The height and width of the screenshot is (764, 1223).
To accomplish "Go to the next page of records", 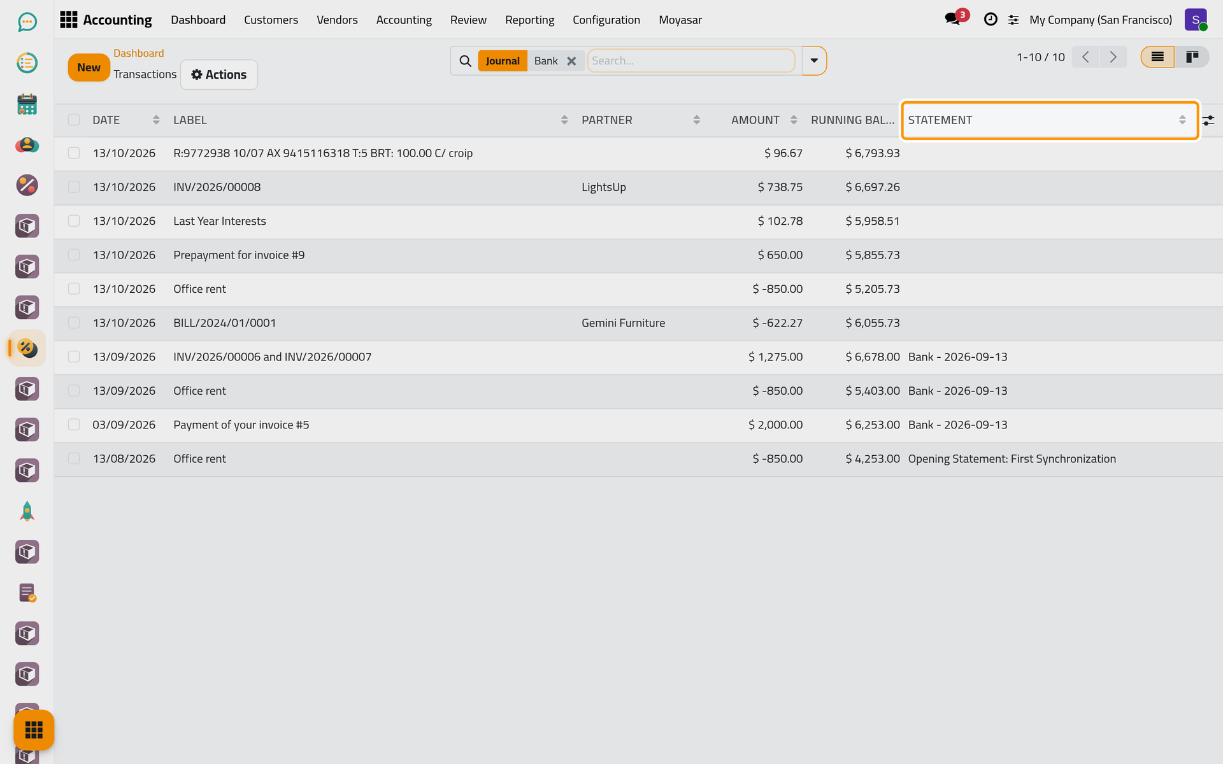I will (1113, 57).
